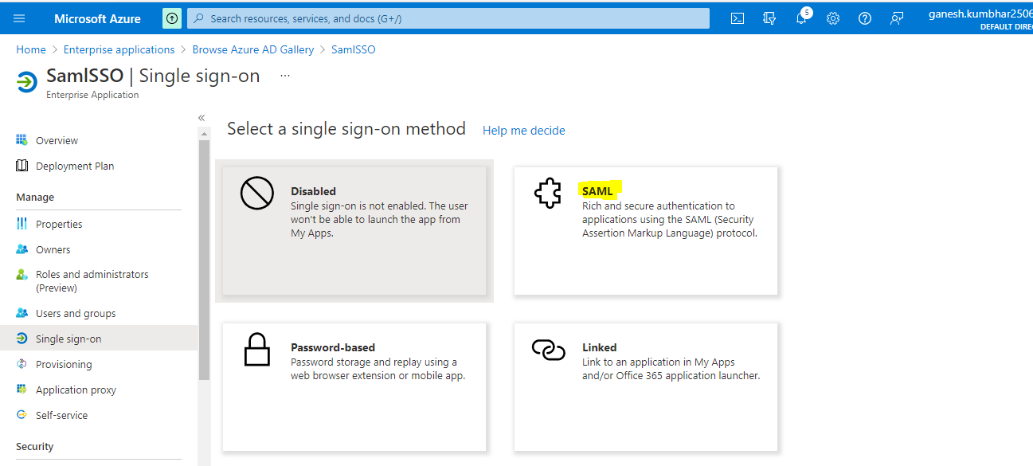The width and height of the screenshot is (1033, 466).
Task: Open Overview in the left menu
Action: tap(57, 140)
